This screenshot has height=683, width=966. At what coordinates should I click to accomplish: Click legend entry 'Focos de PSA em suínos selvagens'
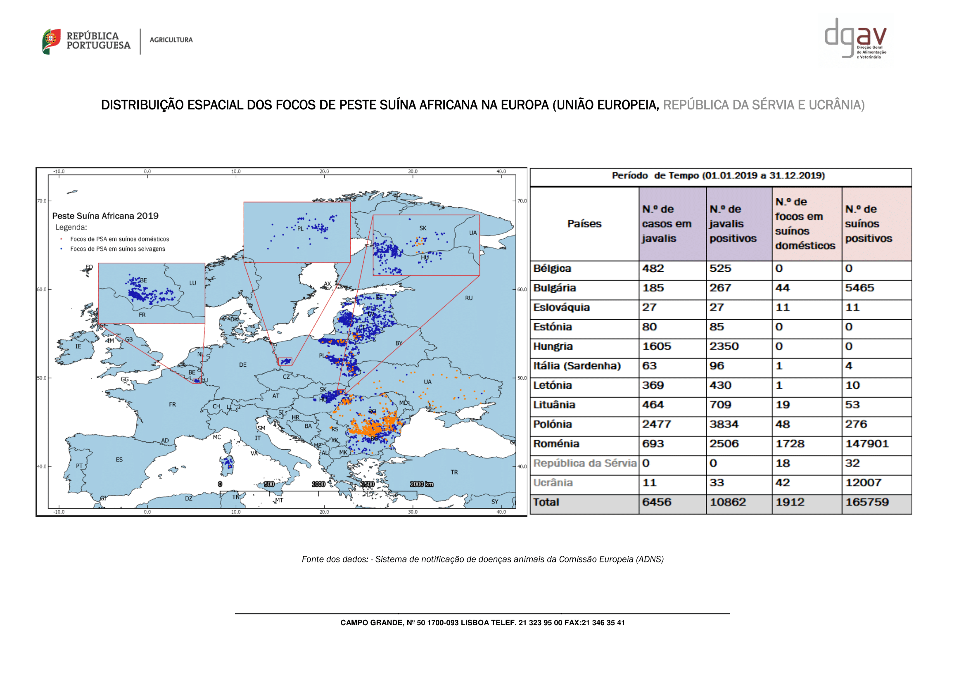pyautogui.click(x=117, y=249)
